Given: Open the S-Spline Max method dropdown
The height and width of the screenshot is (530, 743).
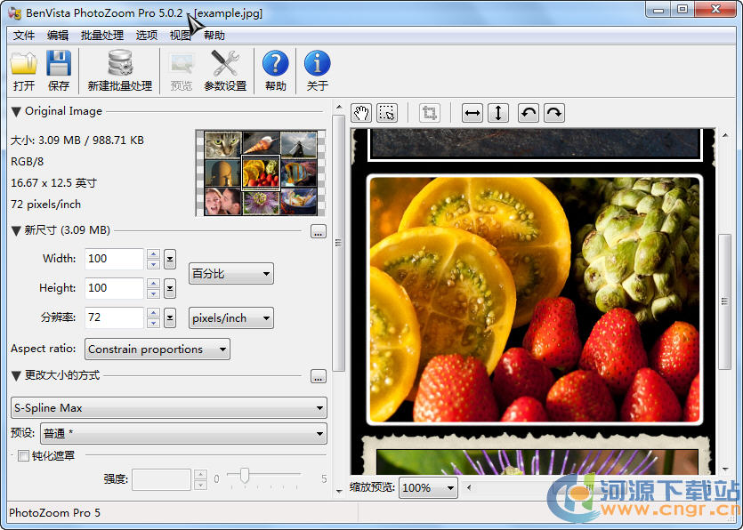Looking at the screenshot, I should (x=168, y=408).
